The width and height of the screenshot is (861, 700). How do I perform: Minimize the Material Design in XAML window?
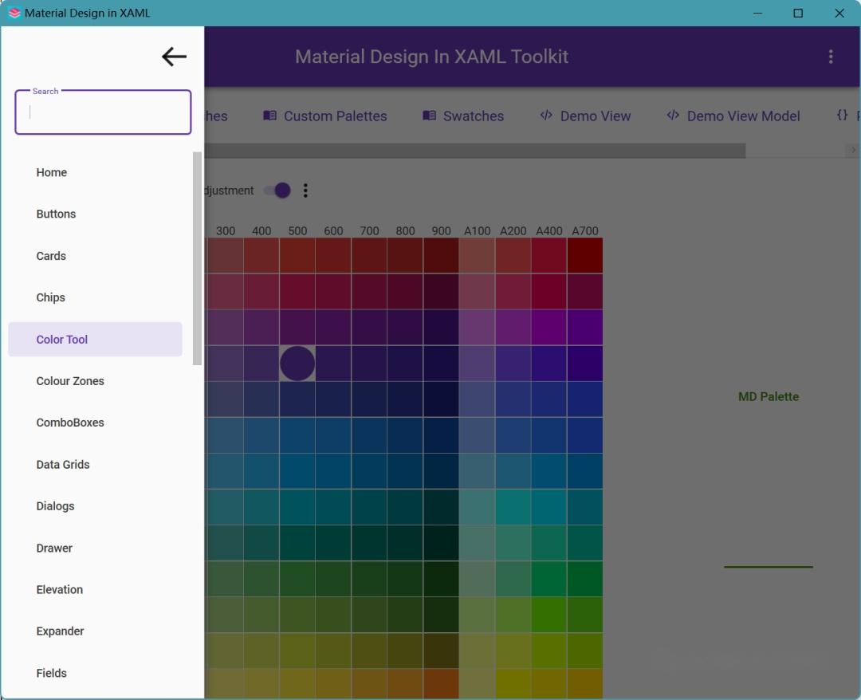coord(758,13)
